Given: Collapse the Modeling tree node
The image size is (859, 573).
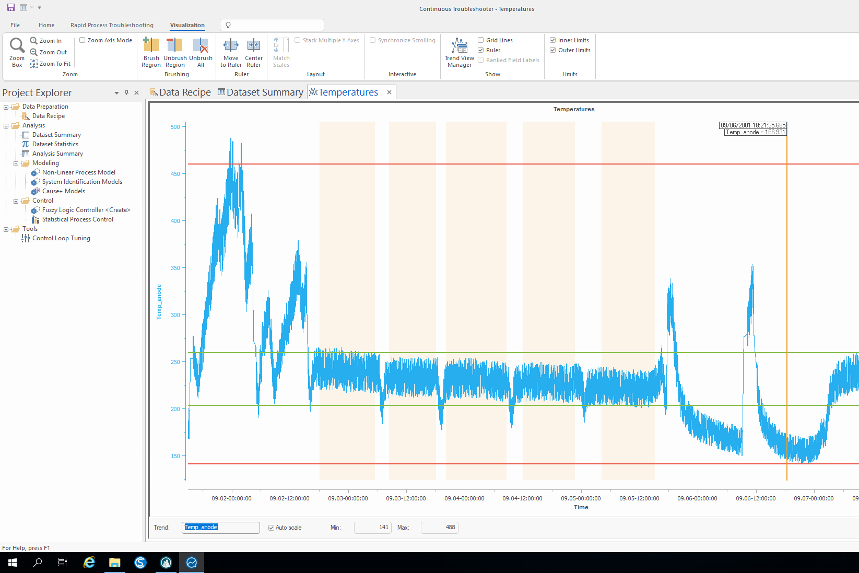Looking at the screenshot, I should coord(16,163).
